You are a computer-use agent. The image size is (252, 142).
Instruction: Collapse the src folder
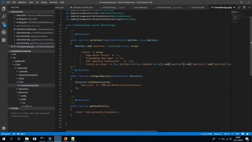pyautogui.click(x=14, y=58)
